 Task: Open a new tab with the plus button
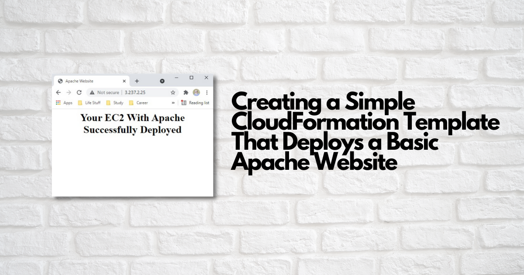137,81
